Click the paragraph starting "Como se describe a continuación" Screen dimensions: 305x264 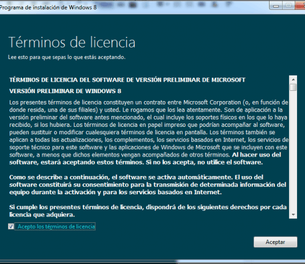click(x=148, y=185)
